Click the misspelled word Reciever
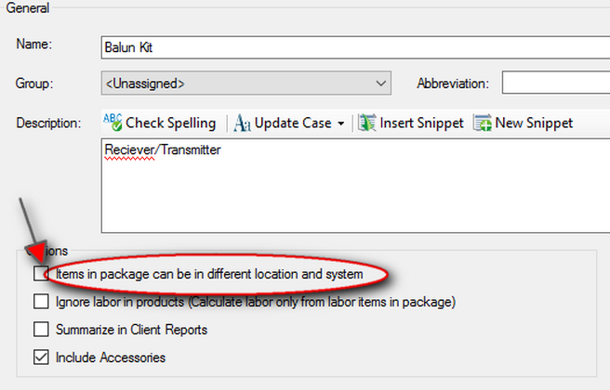This screenshot has height=390, width=610. click(129, 149)
